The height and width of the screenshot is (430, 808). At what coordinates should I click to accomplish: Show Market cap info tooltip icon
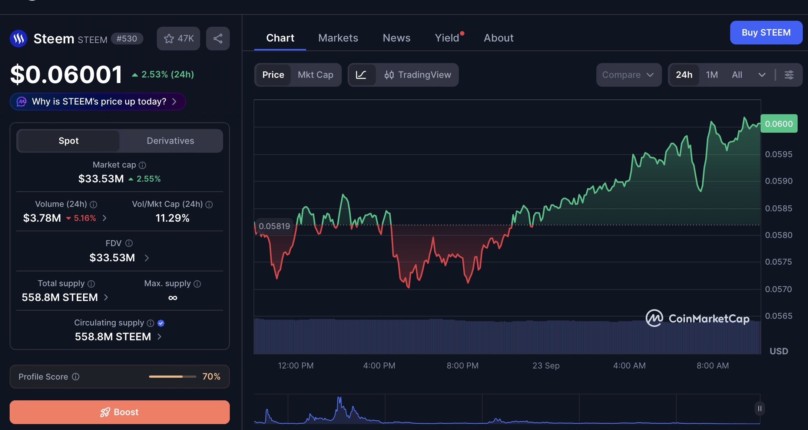(142, 165)
